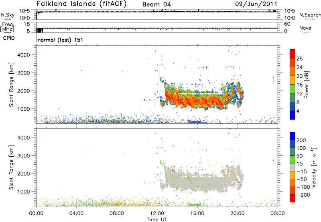Select the "CPID" row label
Viewport: 321px width, 222px height.
[x=9, y=38]
